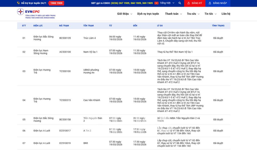
Task: Click the user icon in Đăng ký
Action: coord(188,3)
